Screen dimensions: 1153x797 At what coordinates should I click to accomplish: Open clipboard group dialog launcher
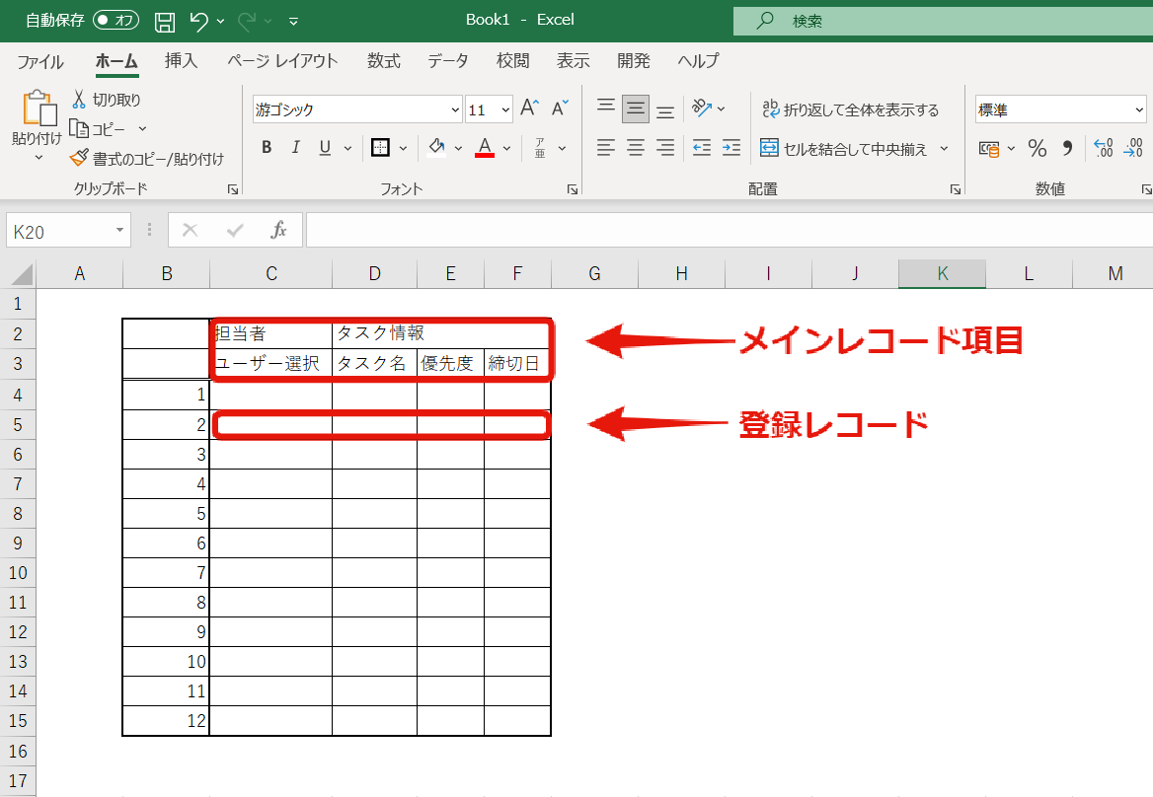coord(233,189)
